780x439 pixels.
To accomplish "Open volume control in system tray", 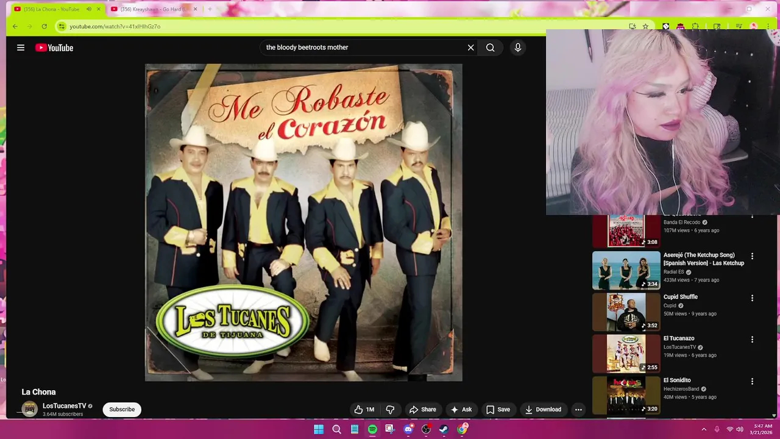I will [740, 429].
